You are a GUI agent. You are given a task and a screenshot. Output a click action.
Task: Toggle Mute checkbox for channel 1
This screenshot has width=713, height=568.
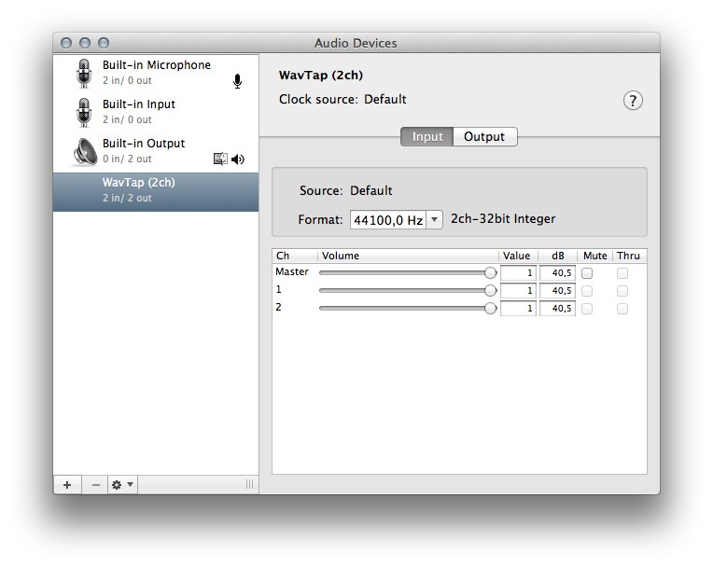(587, 291)
